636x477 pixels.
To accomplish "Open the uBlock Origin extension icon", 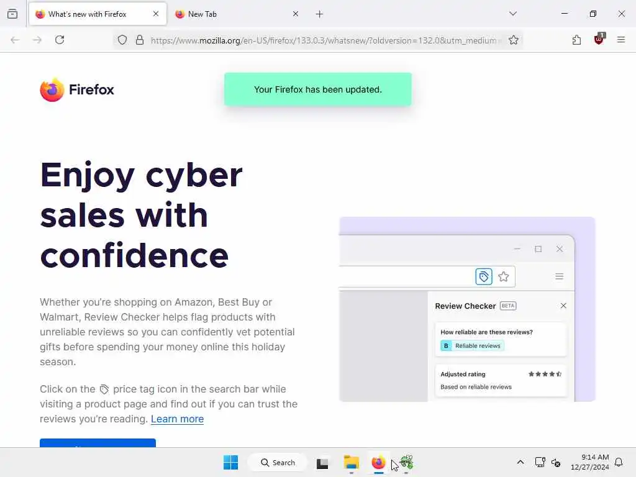I will click(x=599, y=39).
